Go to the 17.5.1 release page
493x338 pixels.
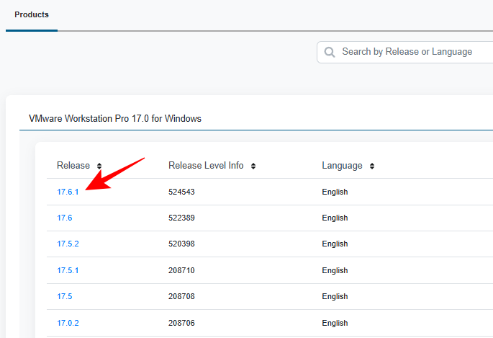coord(68,270)
